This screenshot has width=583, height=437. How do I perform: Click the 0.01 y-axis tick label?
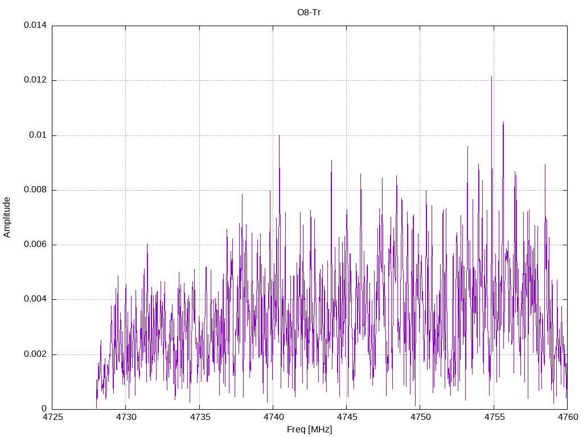click(38, 135)
